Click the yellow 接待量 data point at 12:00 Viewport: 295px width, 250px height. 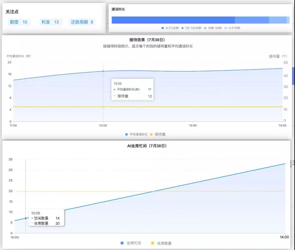103,107
